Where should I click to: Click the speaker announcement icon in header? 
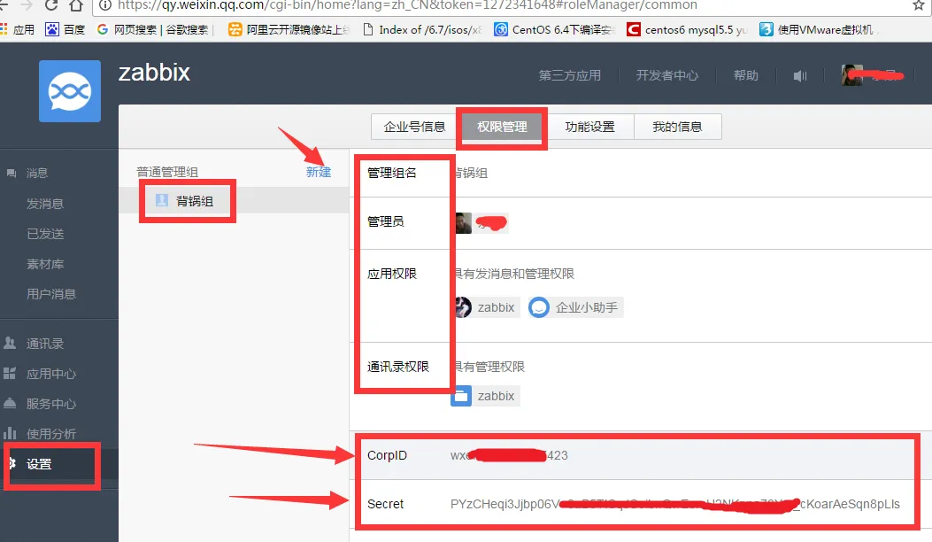tap(800, 75)
